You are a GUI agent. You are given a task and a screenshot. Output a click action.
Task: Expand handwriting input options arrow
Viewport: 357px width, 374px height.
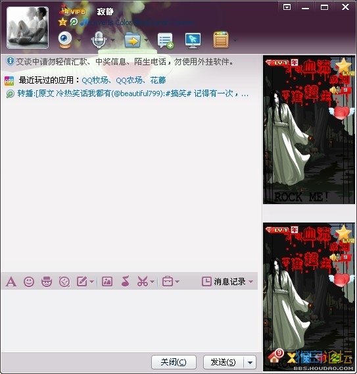92,282
